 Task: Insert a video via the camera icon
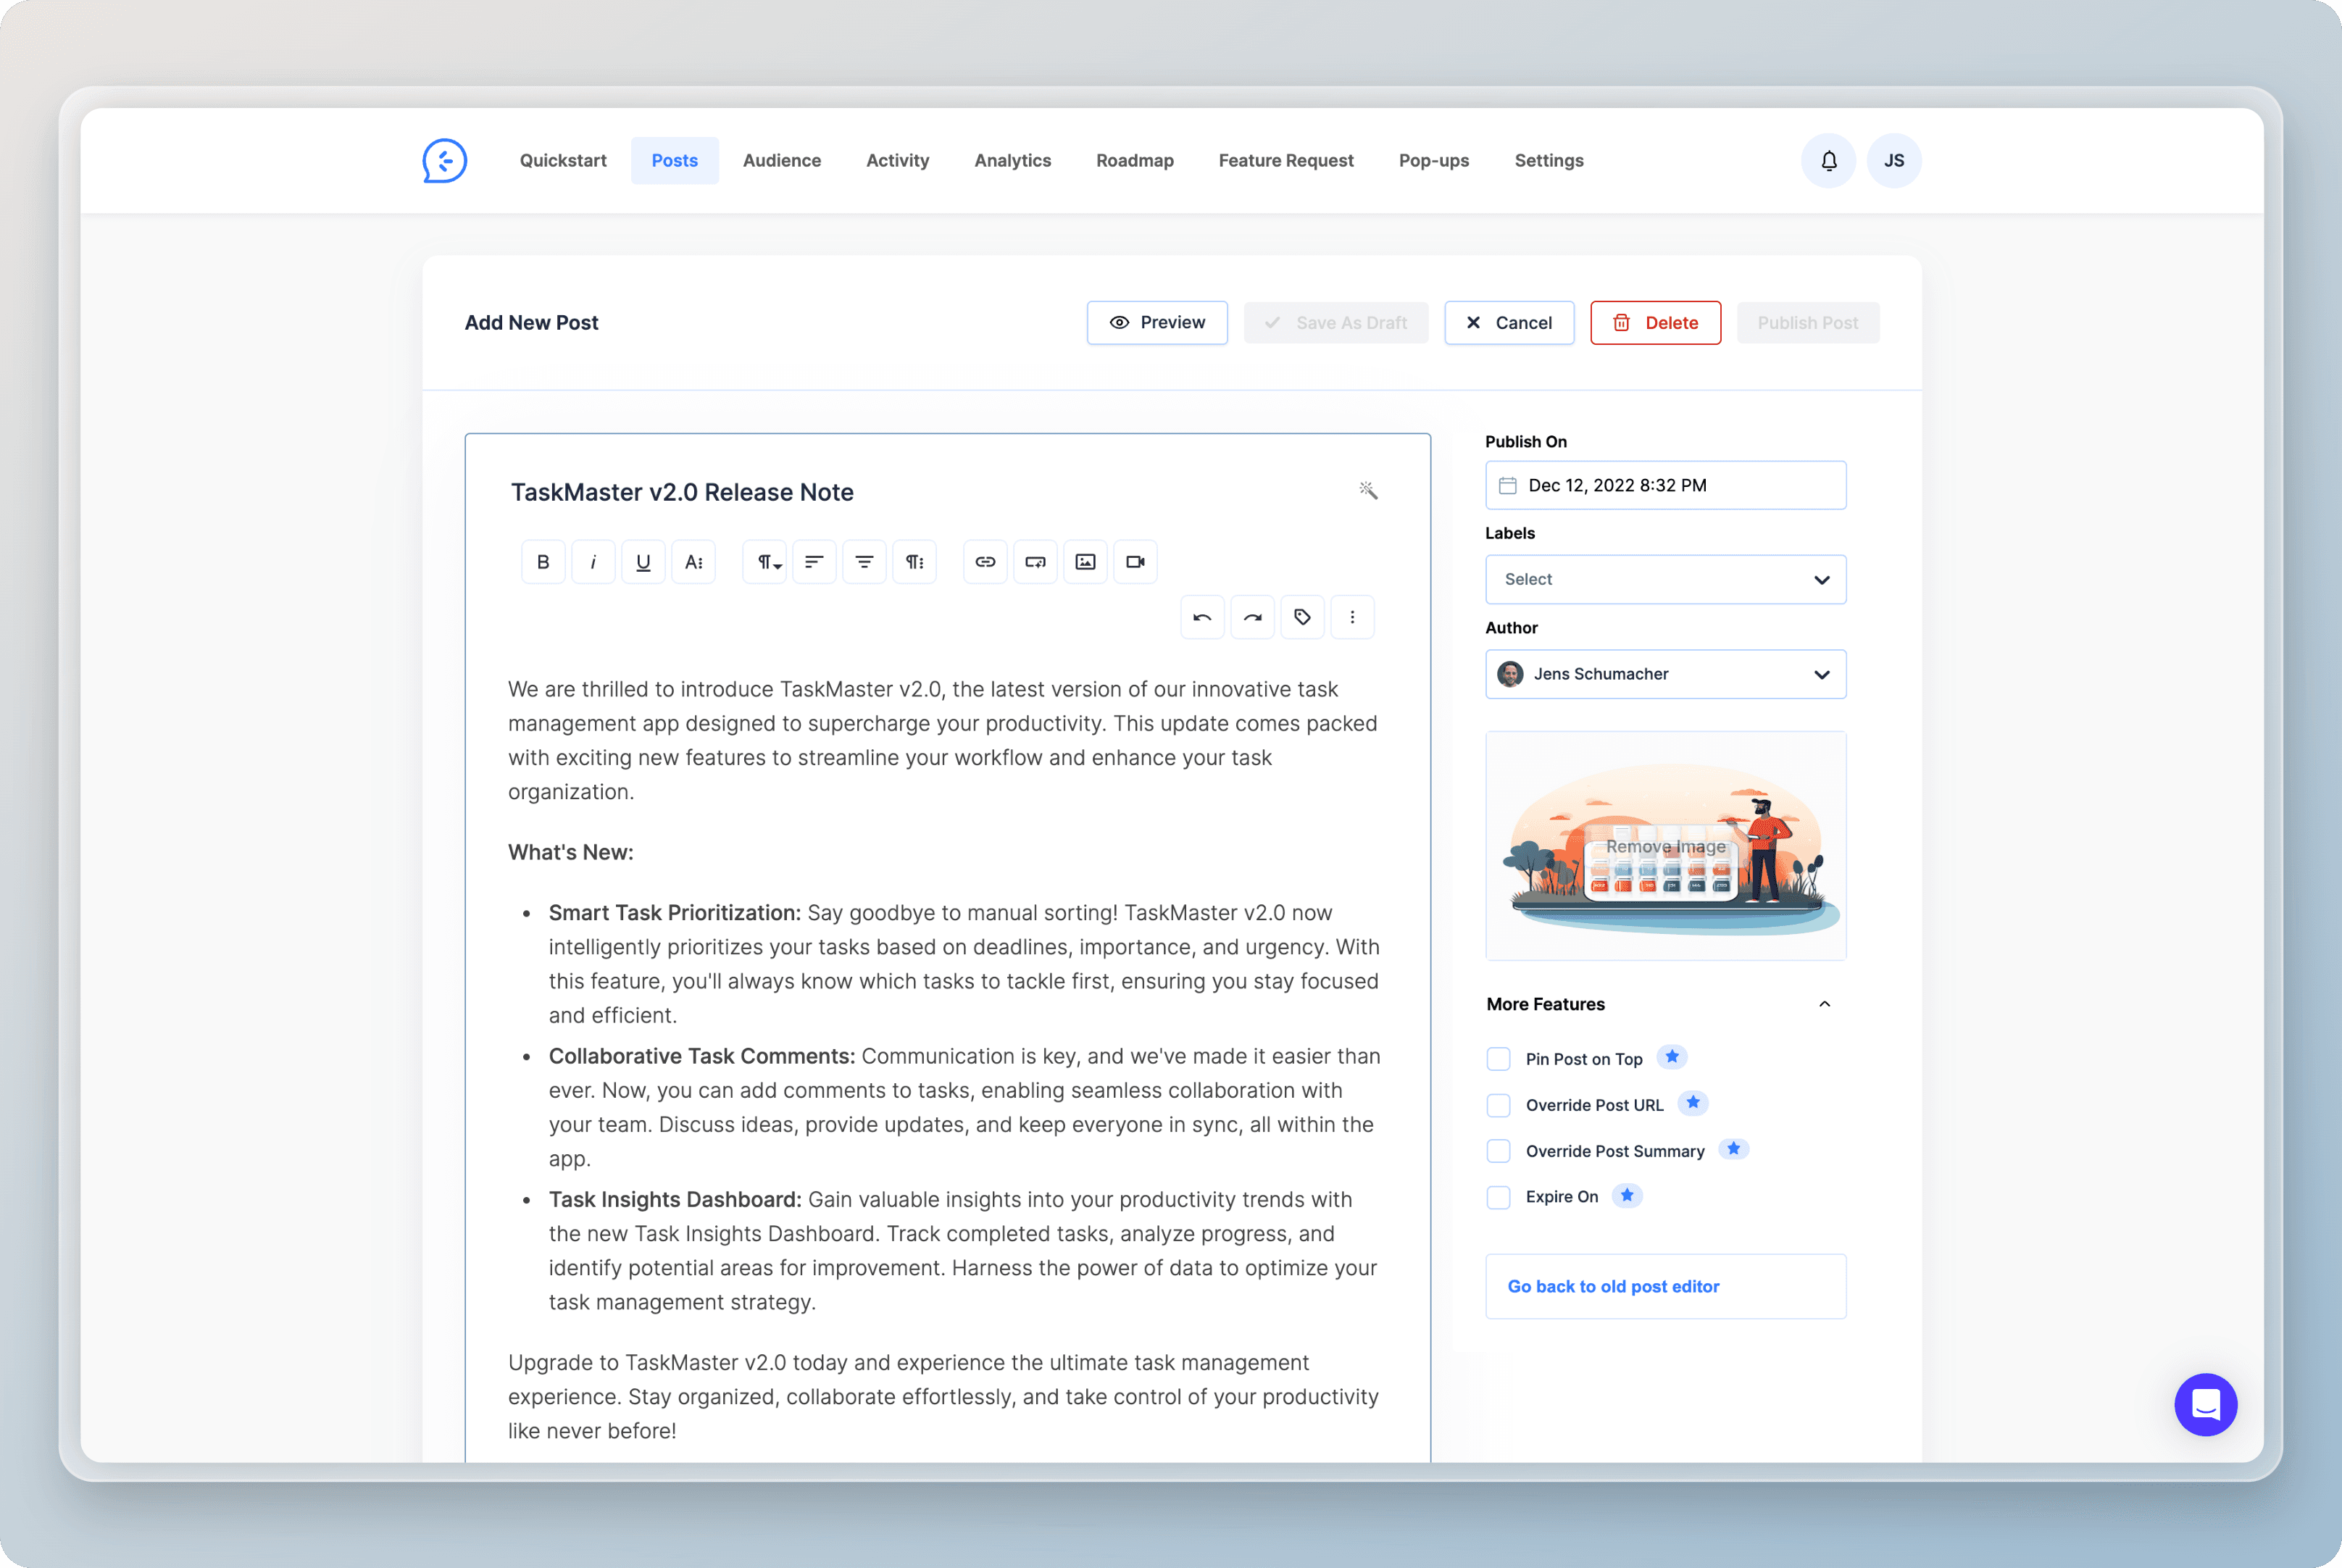[x=1135, y=562]
